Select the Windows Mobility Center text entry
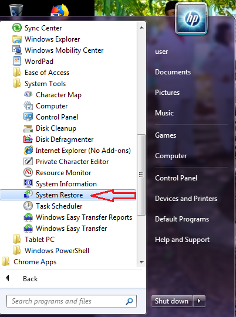 (x=64, y=50)
